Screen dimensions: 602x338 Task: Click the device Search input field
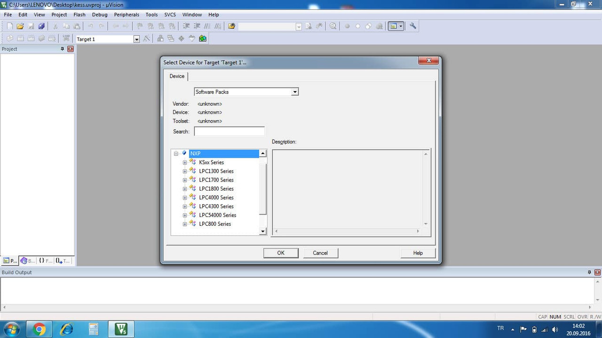(230, 131)
